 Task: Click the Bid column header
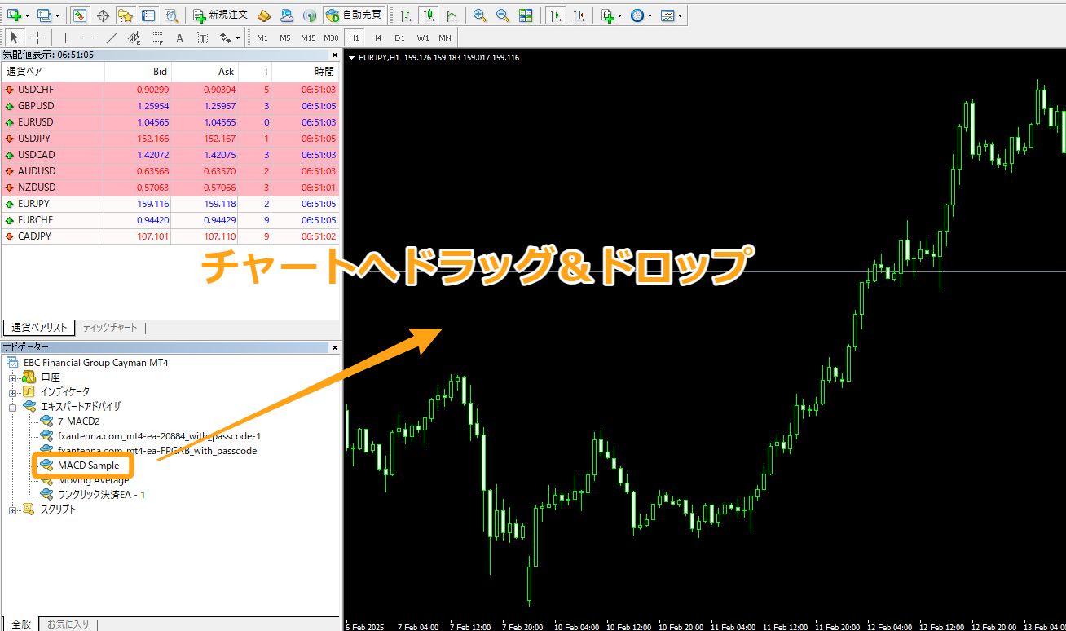click(139, 72)
